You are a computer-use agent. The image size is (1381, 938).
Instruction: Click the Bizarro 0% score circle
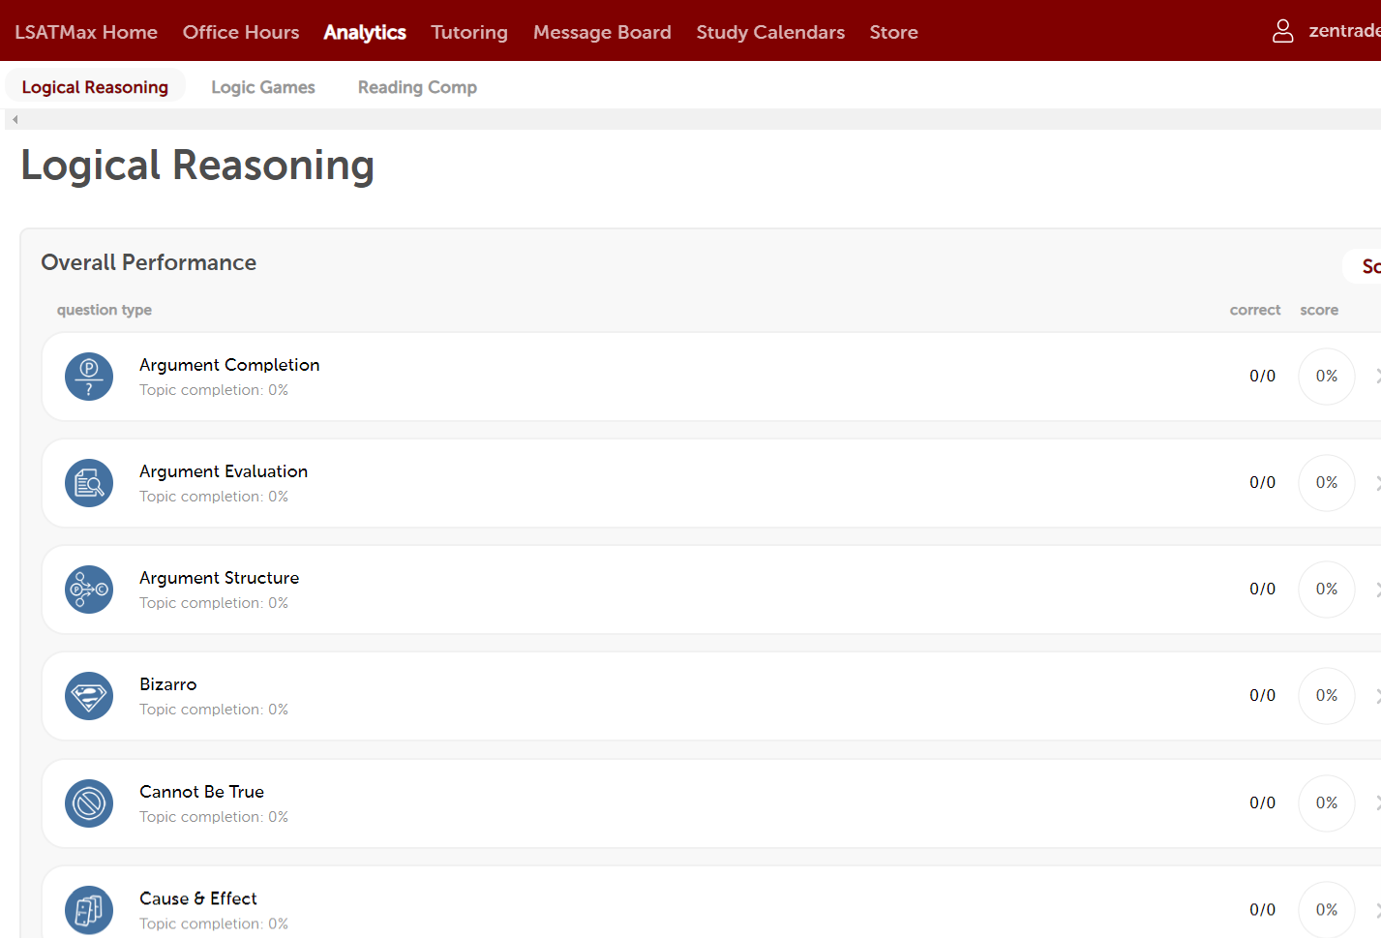[x=1326, y=696]
